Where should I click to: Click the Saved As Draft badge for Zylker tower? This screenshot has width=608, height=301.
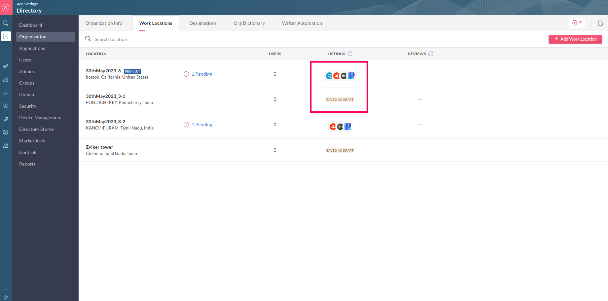(340, 150)
